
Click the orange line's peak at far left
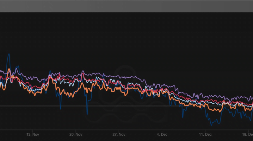[x=9, y=69]
